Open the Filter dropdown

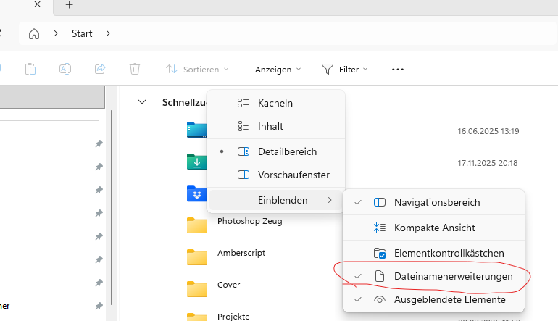point(345,70)
